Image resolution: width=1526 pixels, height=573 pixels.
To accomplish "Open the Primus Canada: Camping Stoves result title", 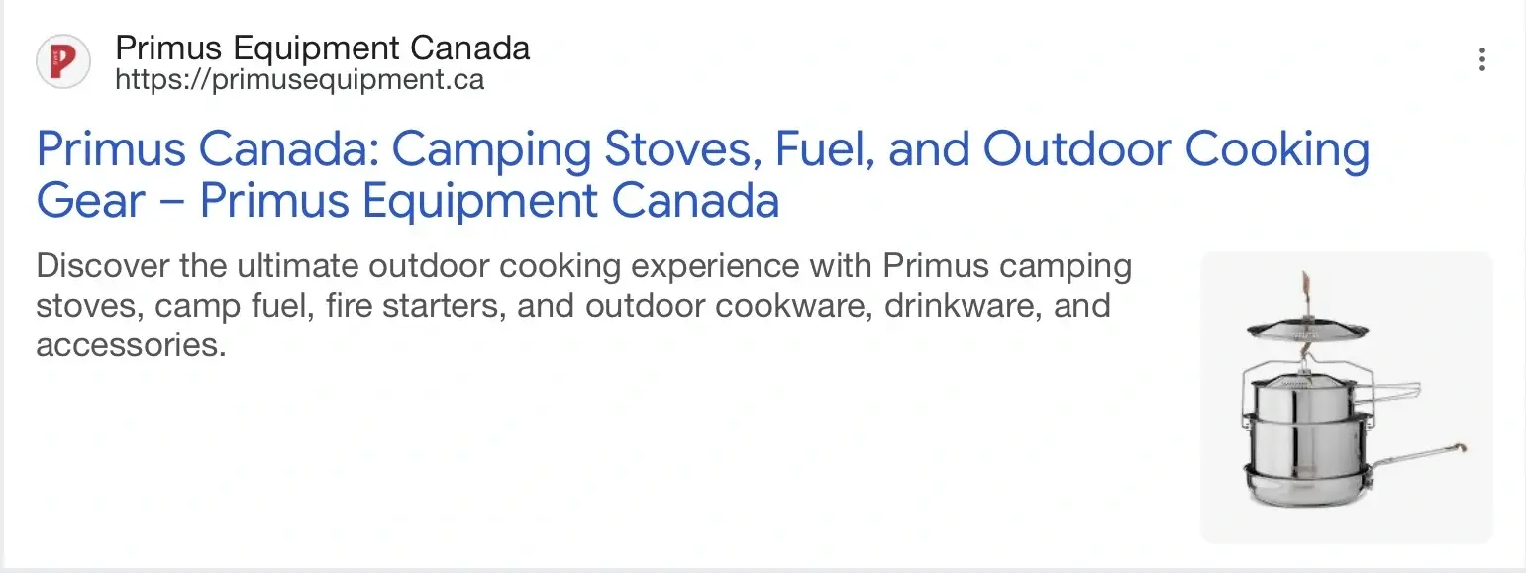I will coord(702,150).
